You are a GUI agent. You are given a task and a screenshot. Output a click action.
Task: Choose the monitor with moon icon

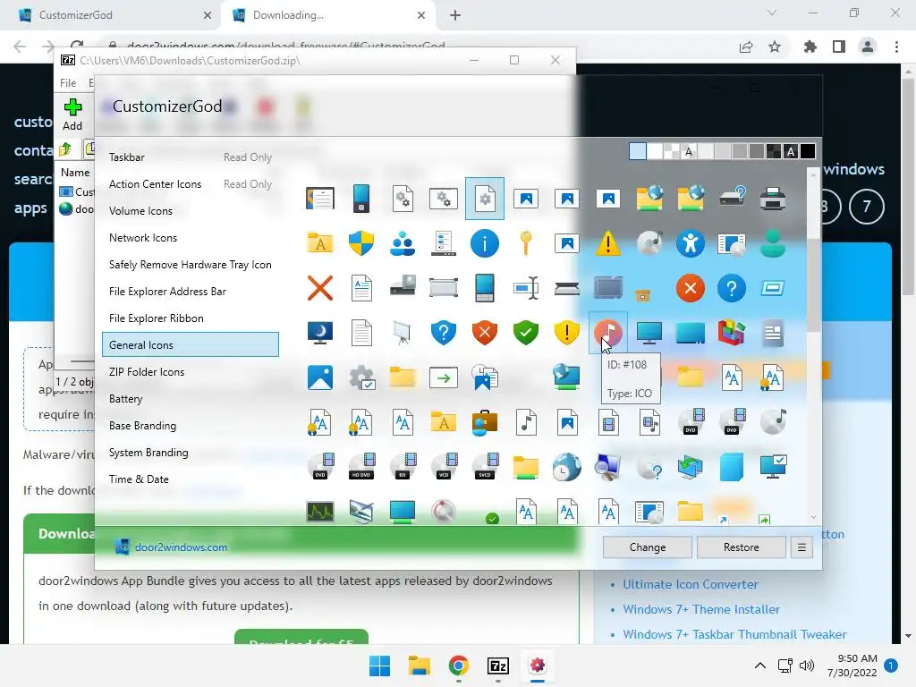pos(320,333)
